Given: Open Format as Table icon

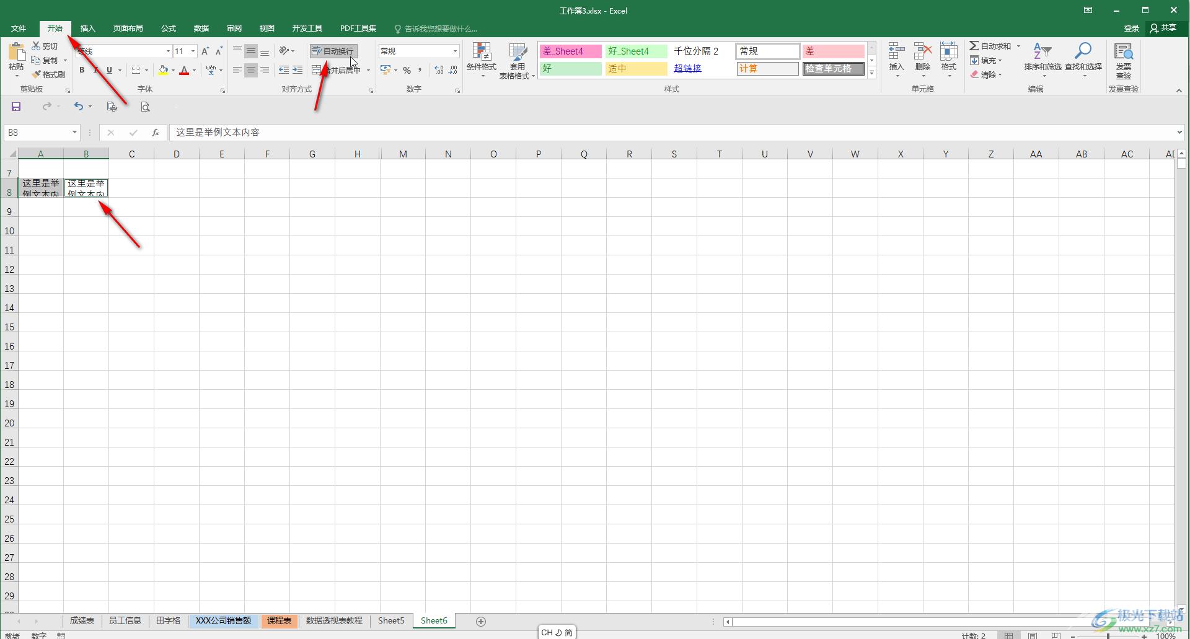Looking at the screenshot, I should coord(518,51).
